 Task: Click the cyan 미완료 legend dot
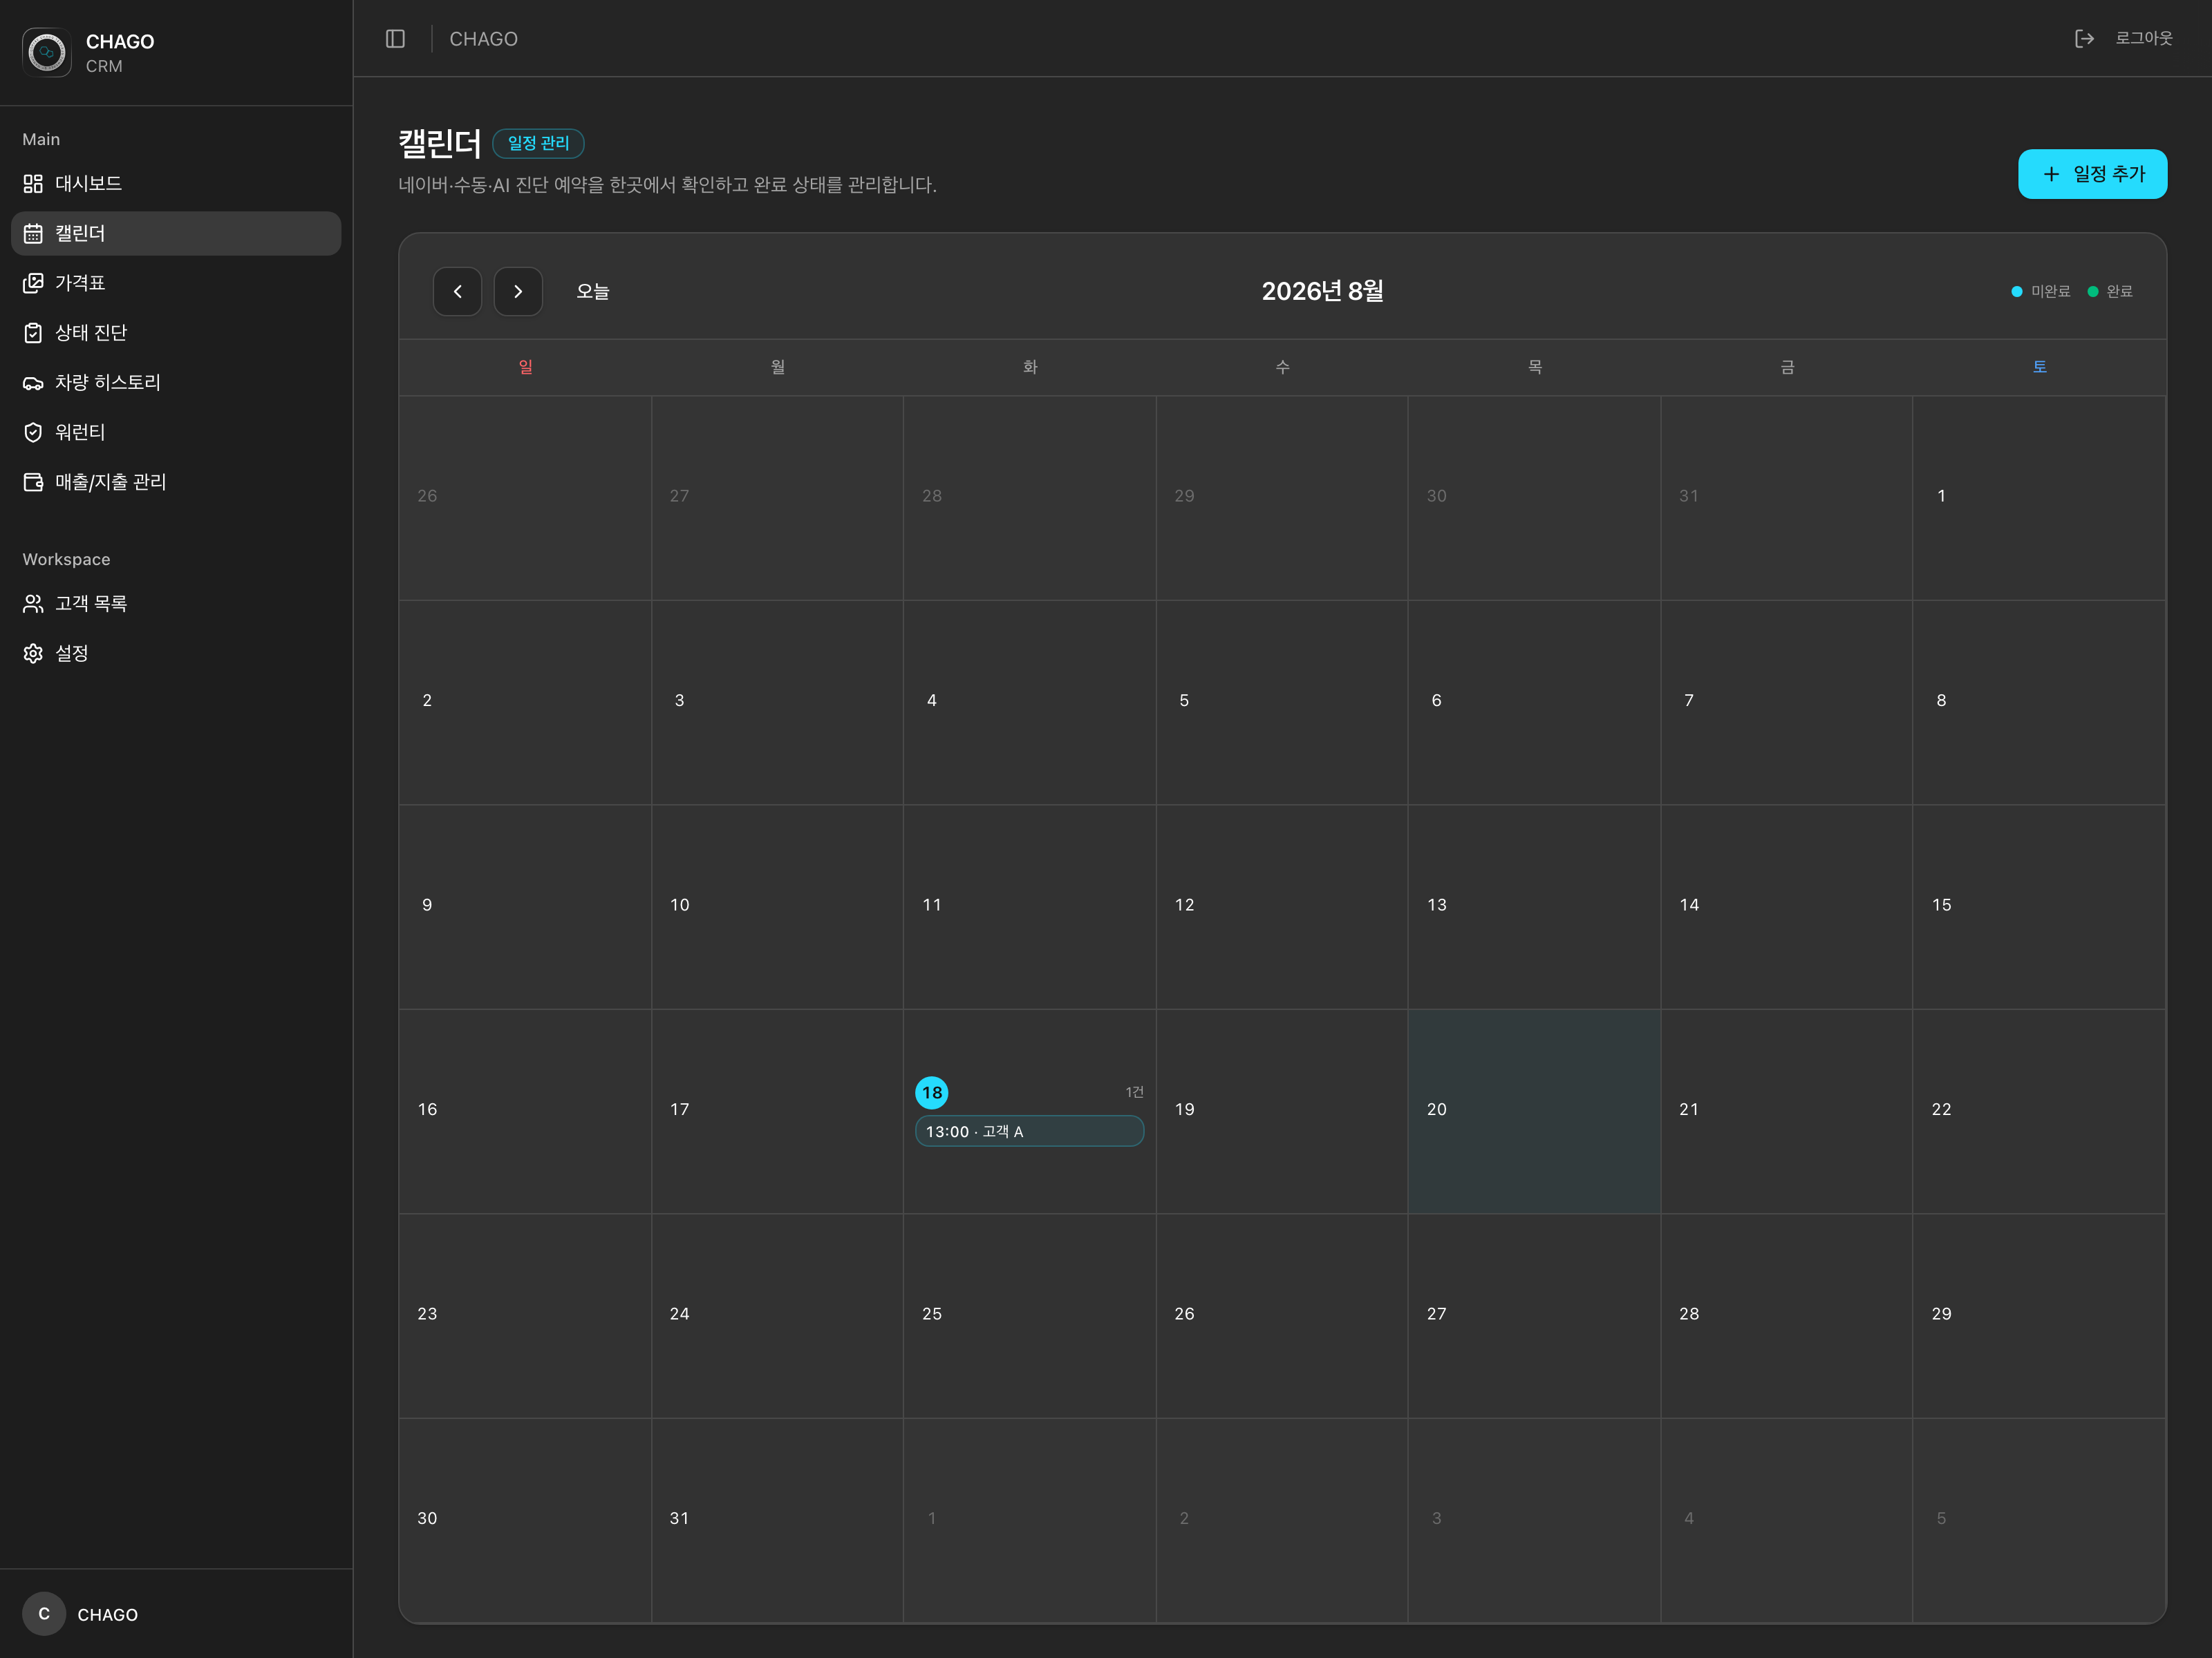[x=2017, y=292]
